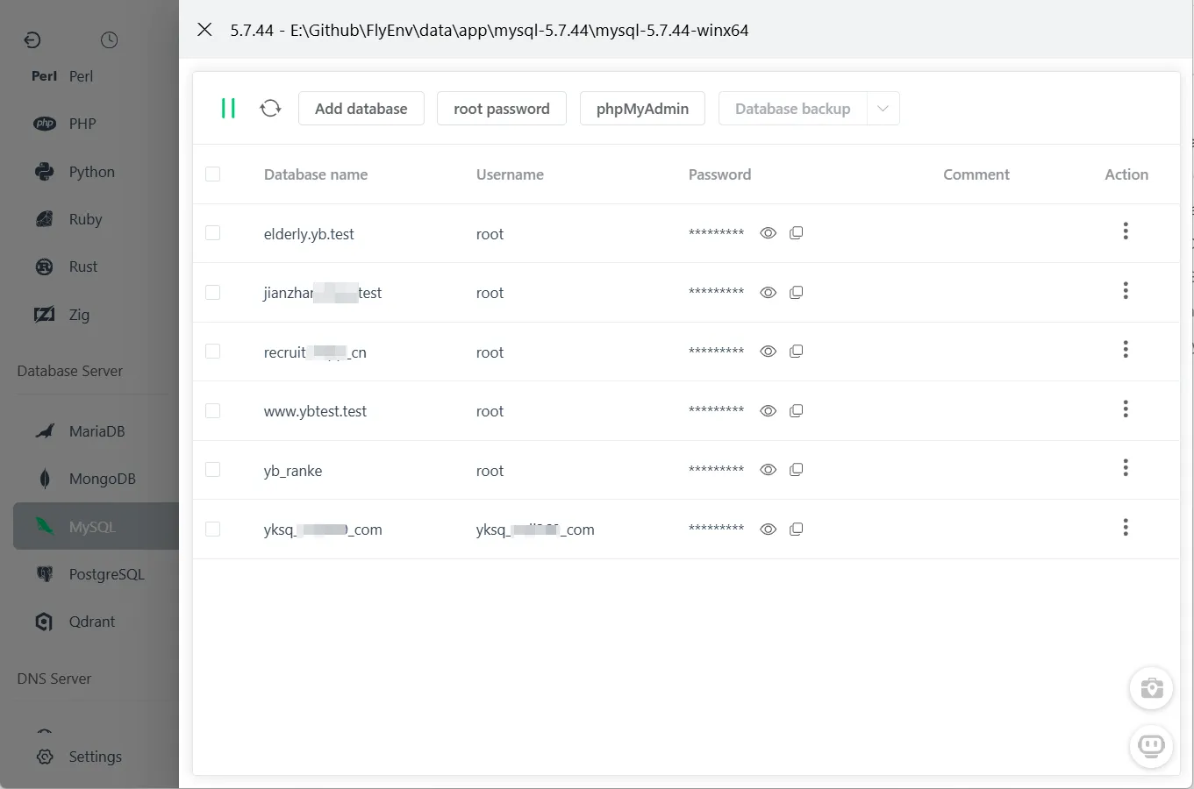The width and height of the screenshot is (1194, 789).
Task: Open Settings from the sidebar
Action: pos(95,756)
